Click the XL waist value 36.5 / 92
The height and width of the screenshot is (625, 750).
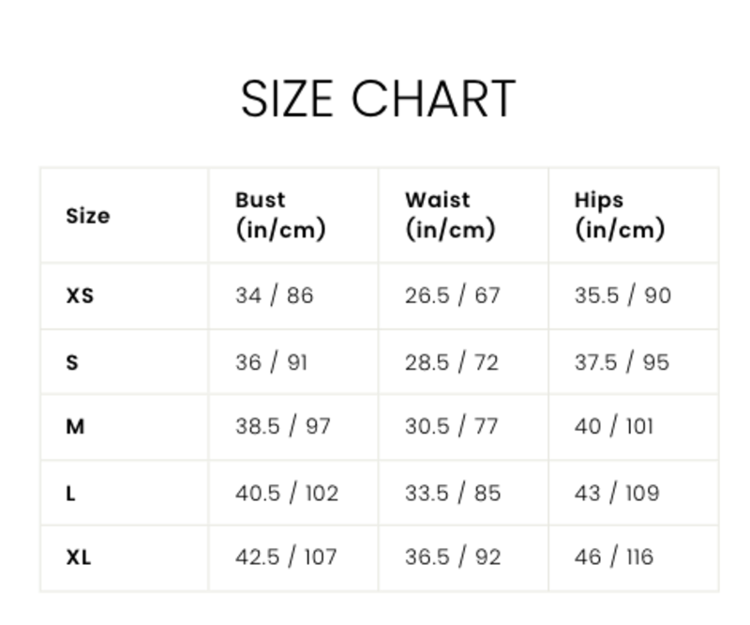[x=452, y=557]
